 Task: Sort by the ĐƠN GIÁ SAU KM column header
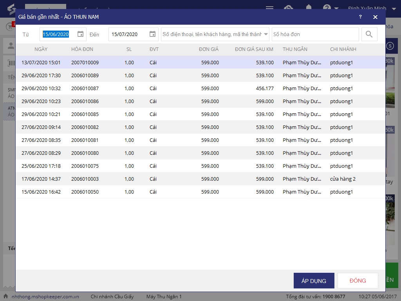pos(254,49)
